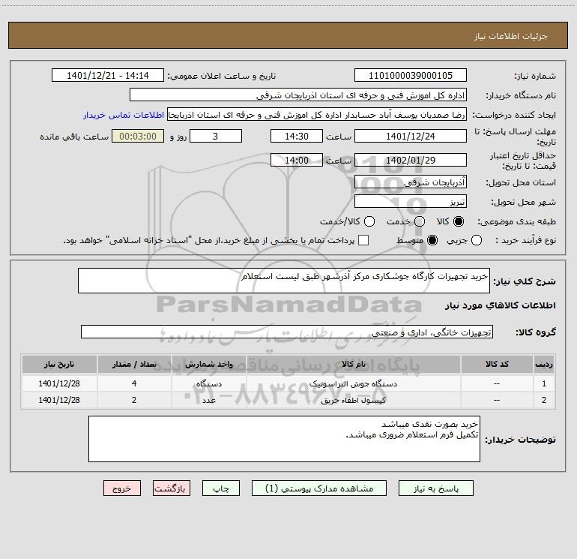Click the واحد شمارش column header
The width and height of the screenshot is (577, 559).
point(208,364)
